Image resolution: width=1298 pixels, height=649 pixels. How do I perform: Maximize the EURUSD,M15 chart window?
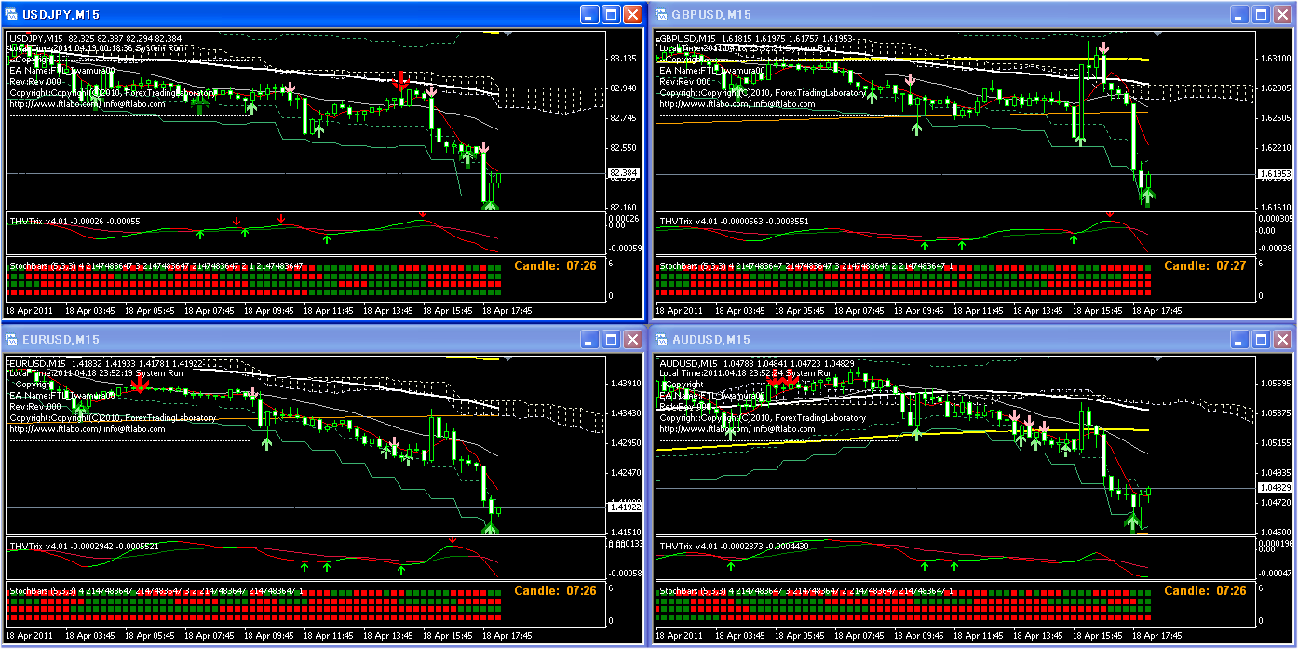point(612,339)
